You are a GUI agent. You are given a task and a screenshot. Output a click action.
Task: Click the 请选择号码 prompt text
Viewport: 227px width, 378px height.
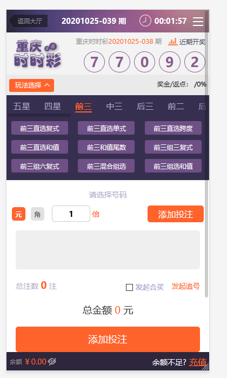tap(108, 195)
